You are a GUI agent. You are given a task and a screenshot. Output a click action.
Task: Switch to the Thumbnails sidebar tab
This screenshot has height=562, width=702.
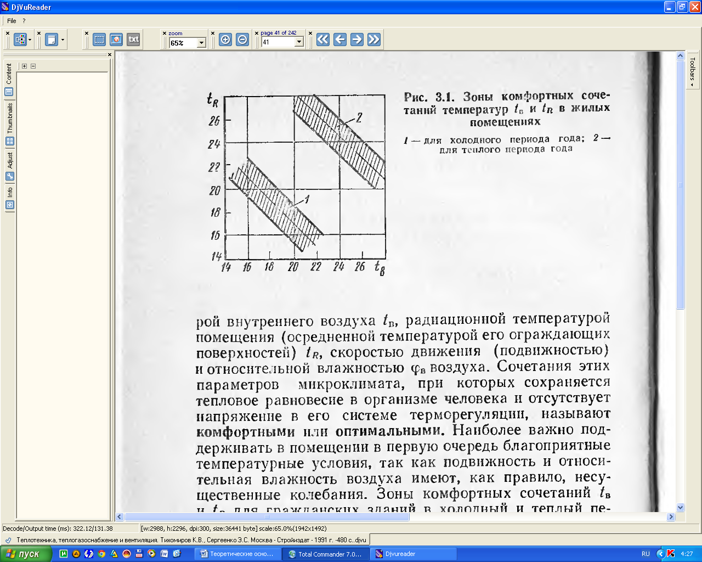(x=9, y=124)
